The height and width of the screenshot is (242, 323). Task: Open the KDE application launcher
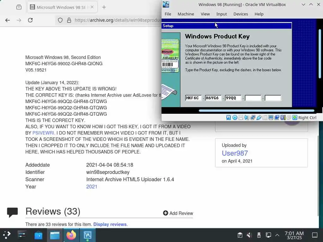7,235
